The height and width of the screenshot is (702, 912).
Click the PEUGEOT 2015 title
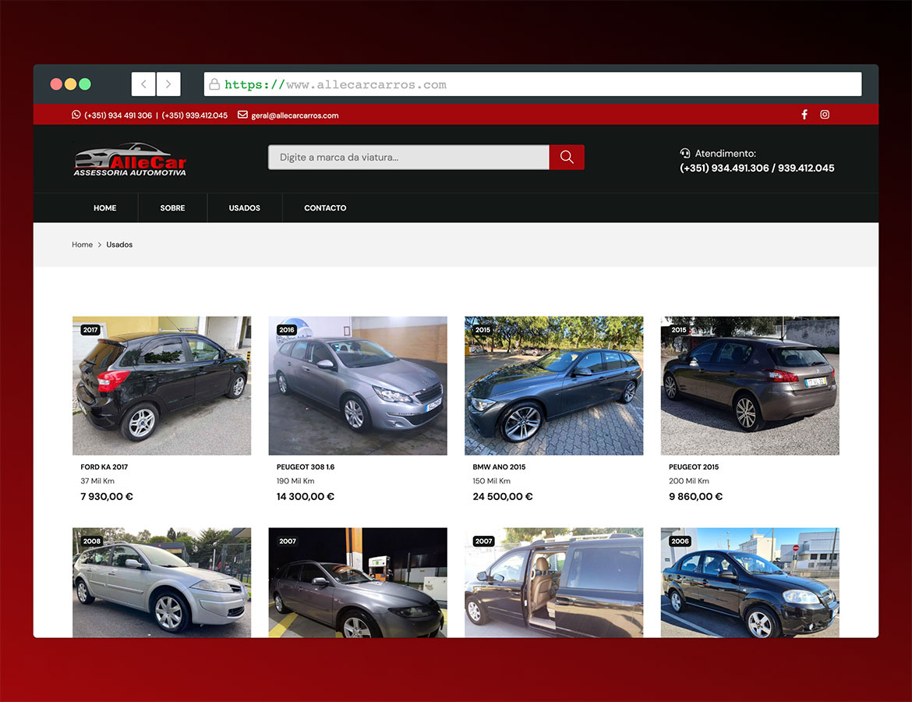(x=694, y=467)
